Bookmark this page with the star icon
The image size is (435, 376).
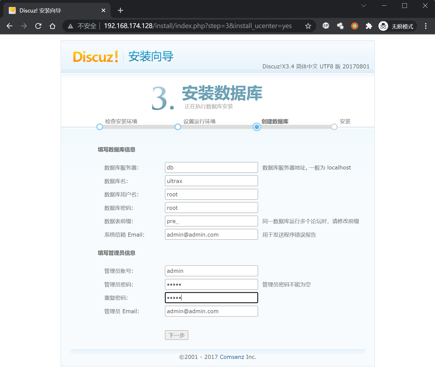pos(308,26)
